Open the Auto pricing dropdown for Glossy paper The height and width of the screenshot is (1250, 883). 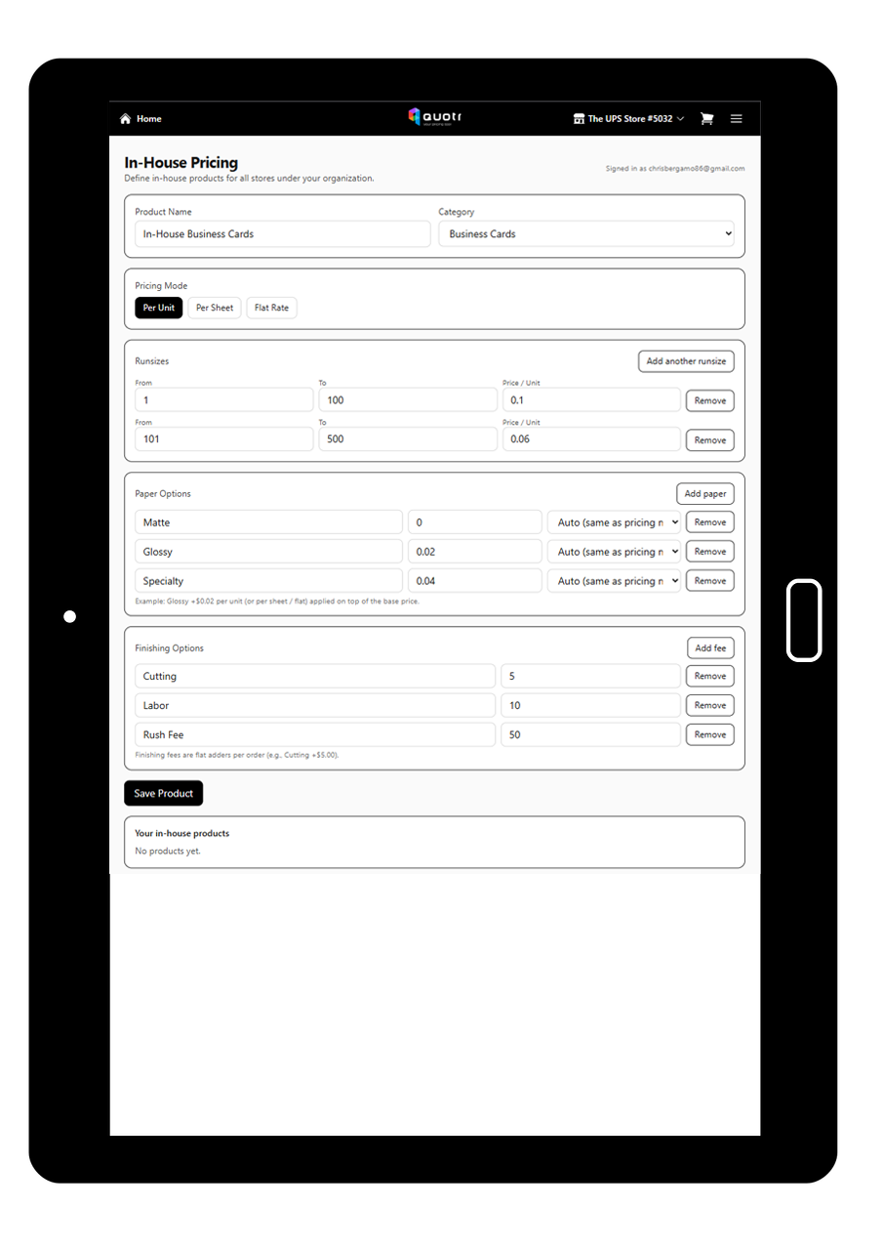(x=614, y=551)
